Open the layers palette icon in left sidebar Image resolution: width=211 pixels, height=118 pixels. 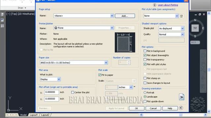coord(2,14)
